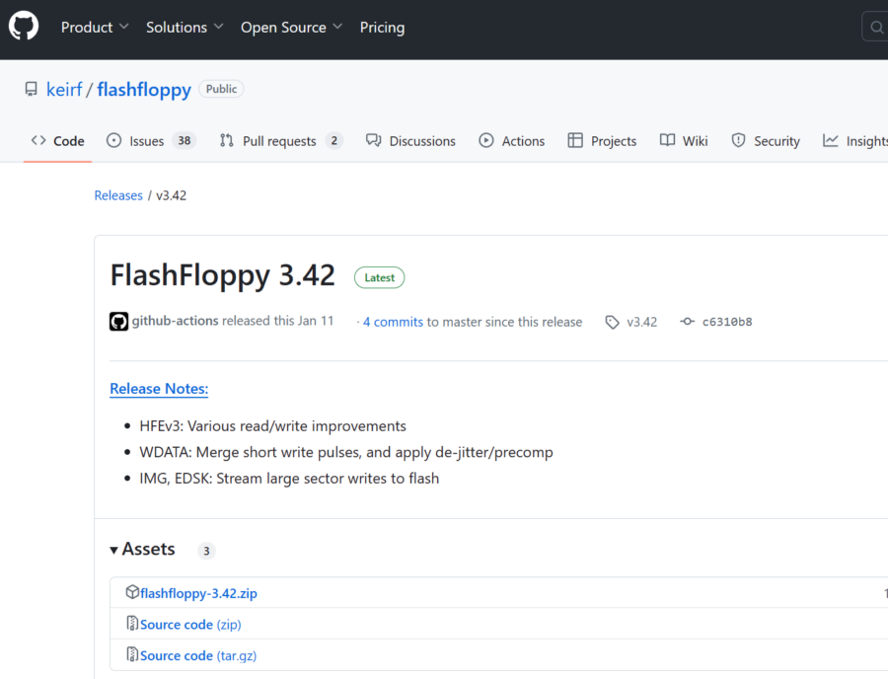Download Source code (tar.gz)

coord(198,655)
